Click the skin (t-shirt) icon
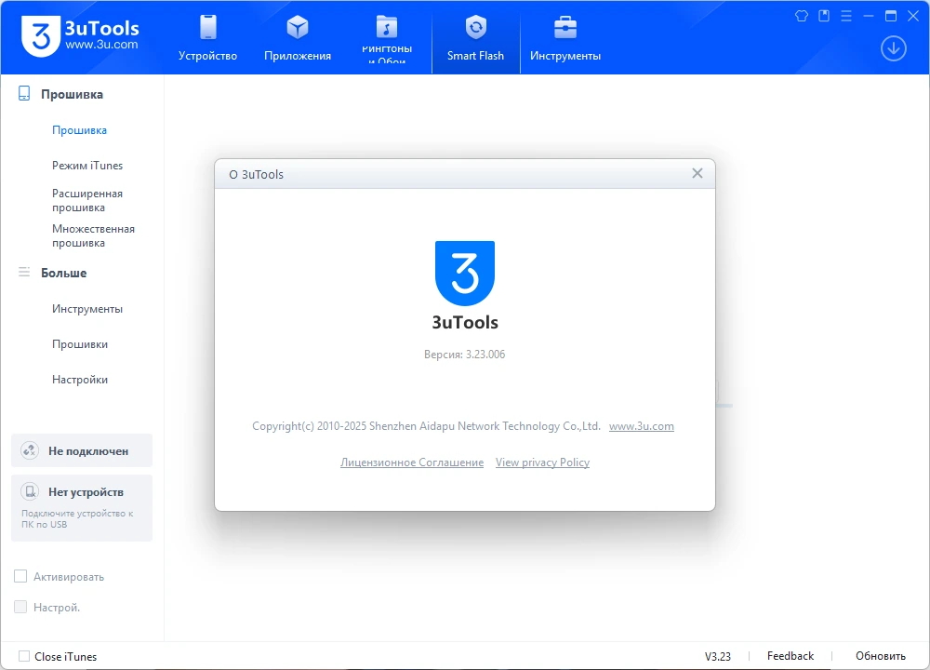930x670 pixels. click(x=802, y=16)
